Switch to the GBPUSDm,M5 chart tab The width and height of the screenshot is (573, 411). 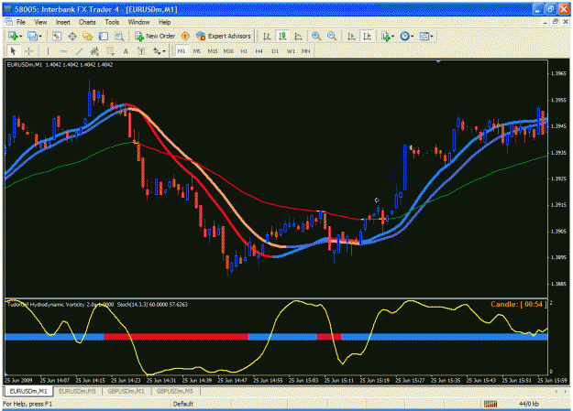175,391
